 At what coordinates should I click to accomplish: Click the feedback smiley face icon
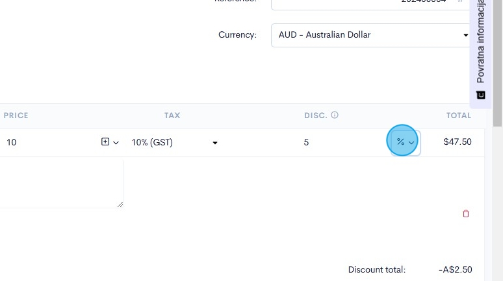(x=481, y=95)
